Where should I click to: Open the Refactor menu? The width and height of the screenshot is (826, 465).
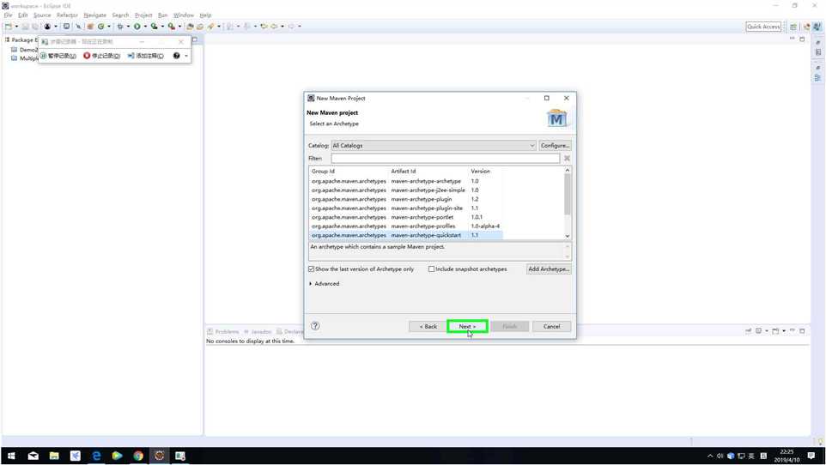click(67, 15)
